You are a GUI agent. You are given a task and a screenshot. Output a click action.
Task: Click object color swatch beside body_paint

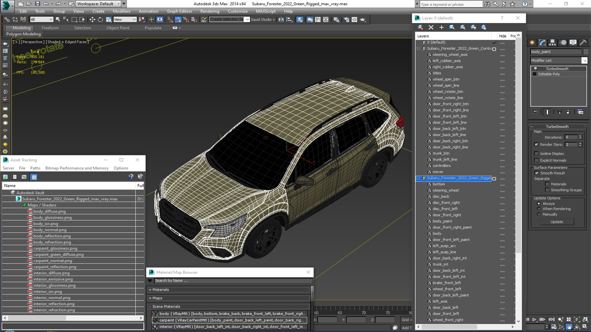point(586,52)
